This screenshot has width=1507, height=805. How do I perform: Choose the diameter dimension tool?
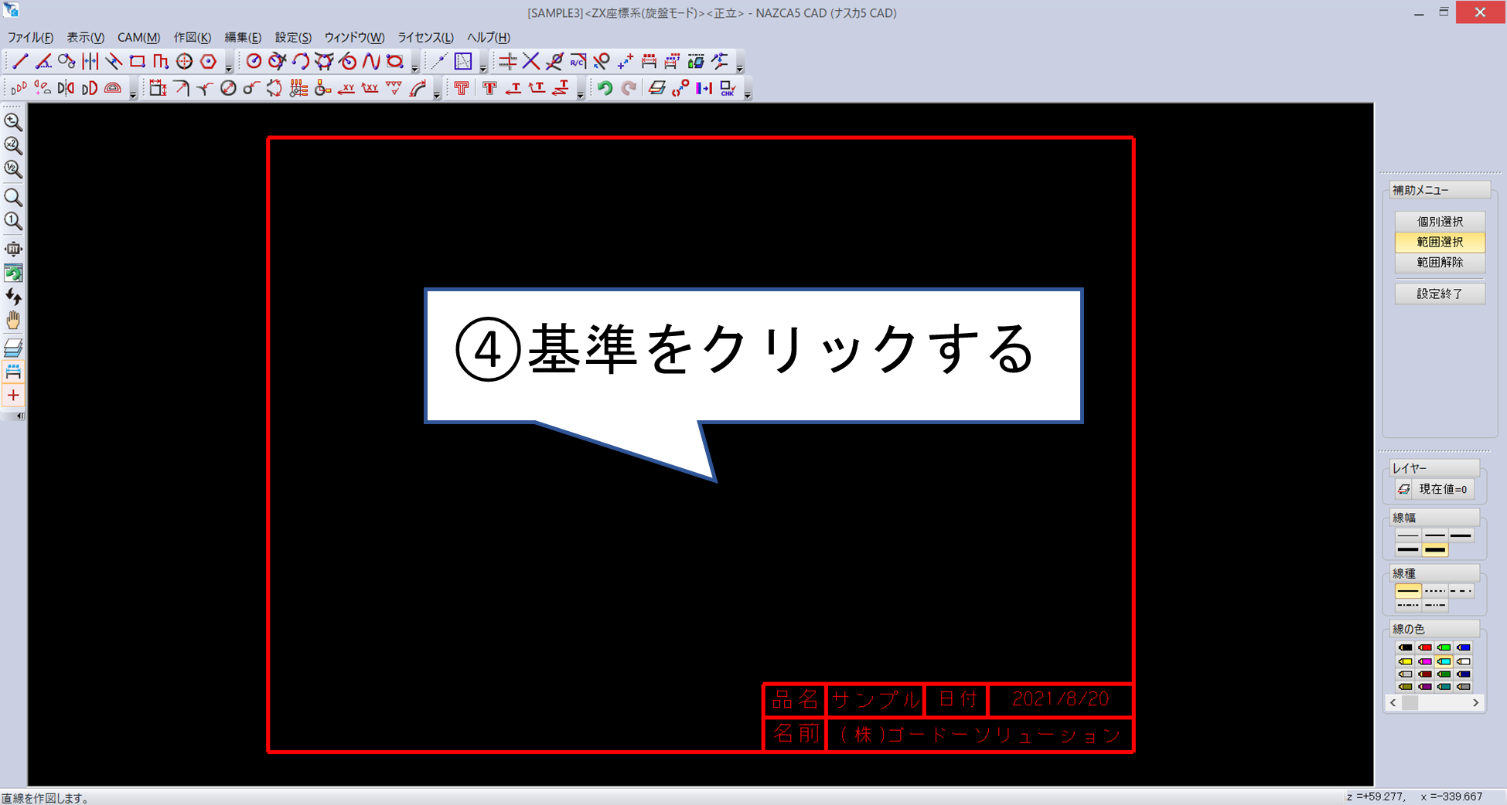coord(228,88)
